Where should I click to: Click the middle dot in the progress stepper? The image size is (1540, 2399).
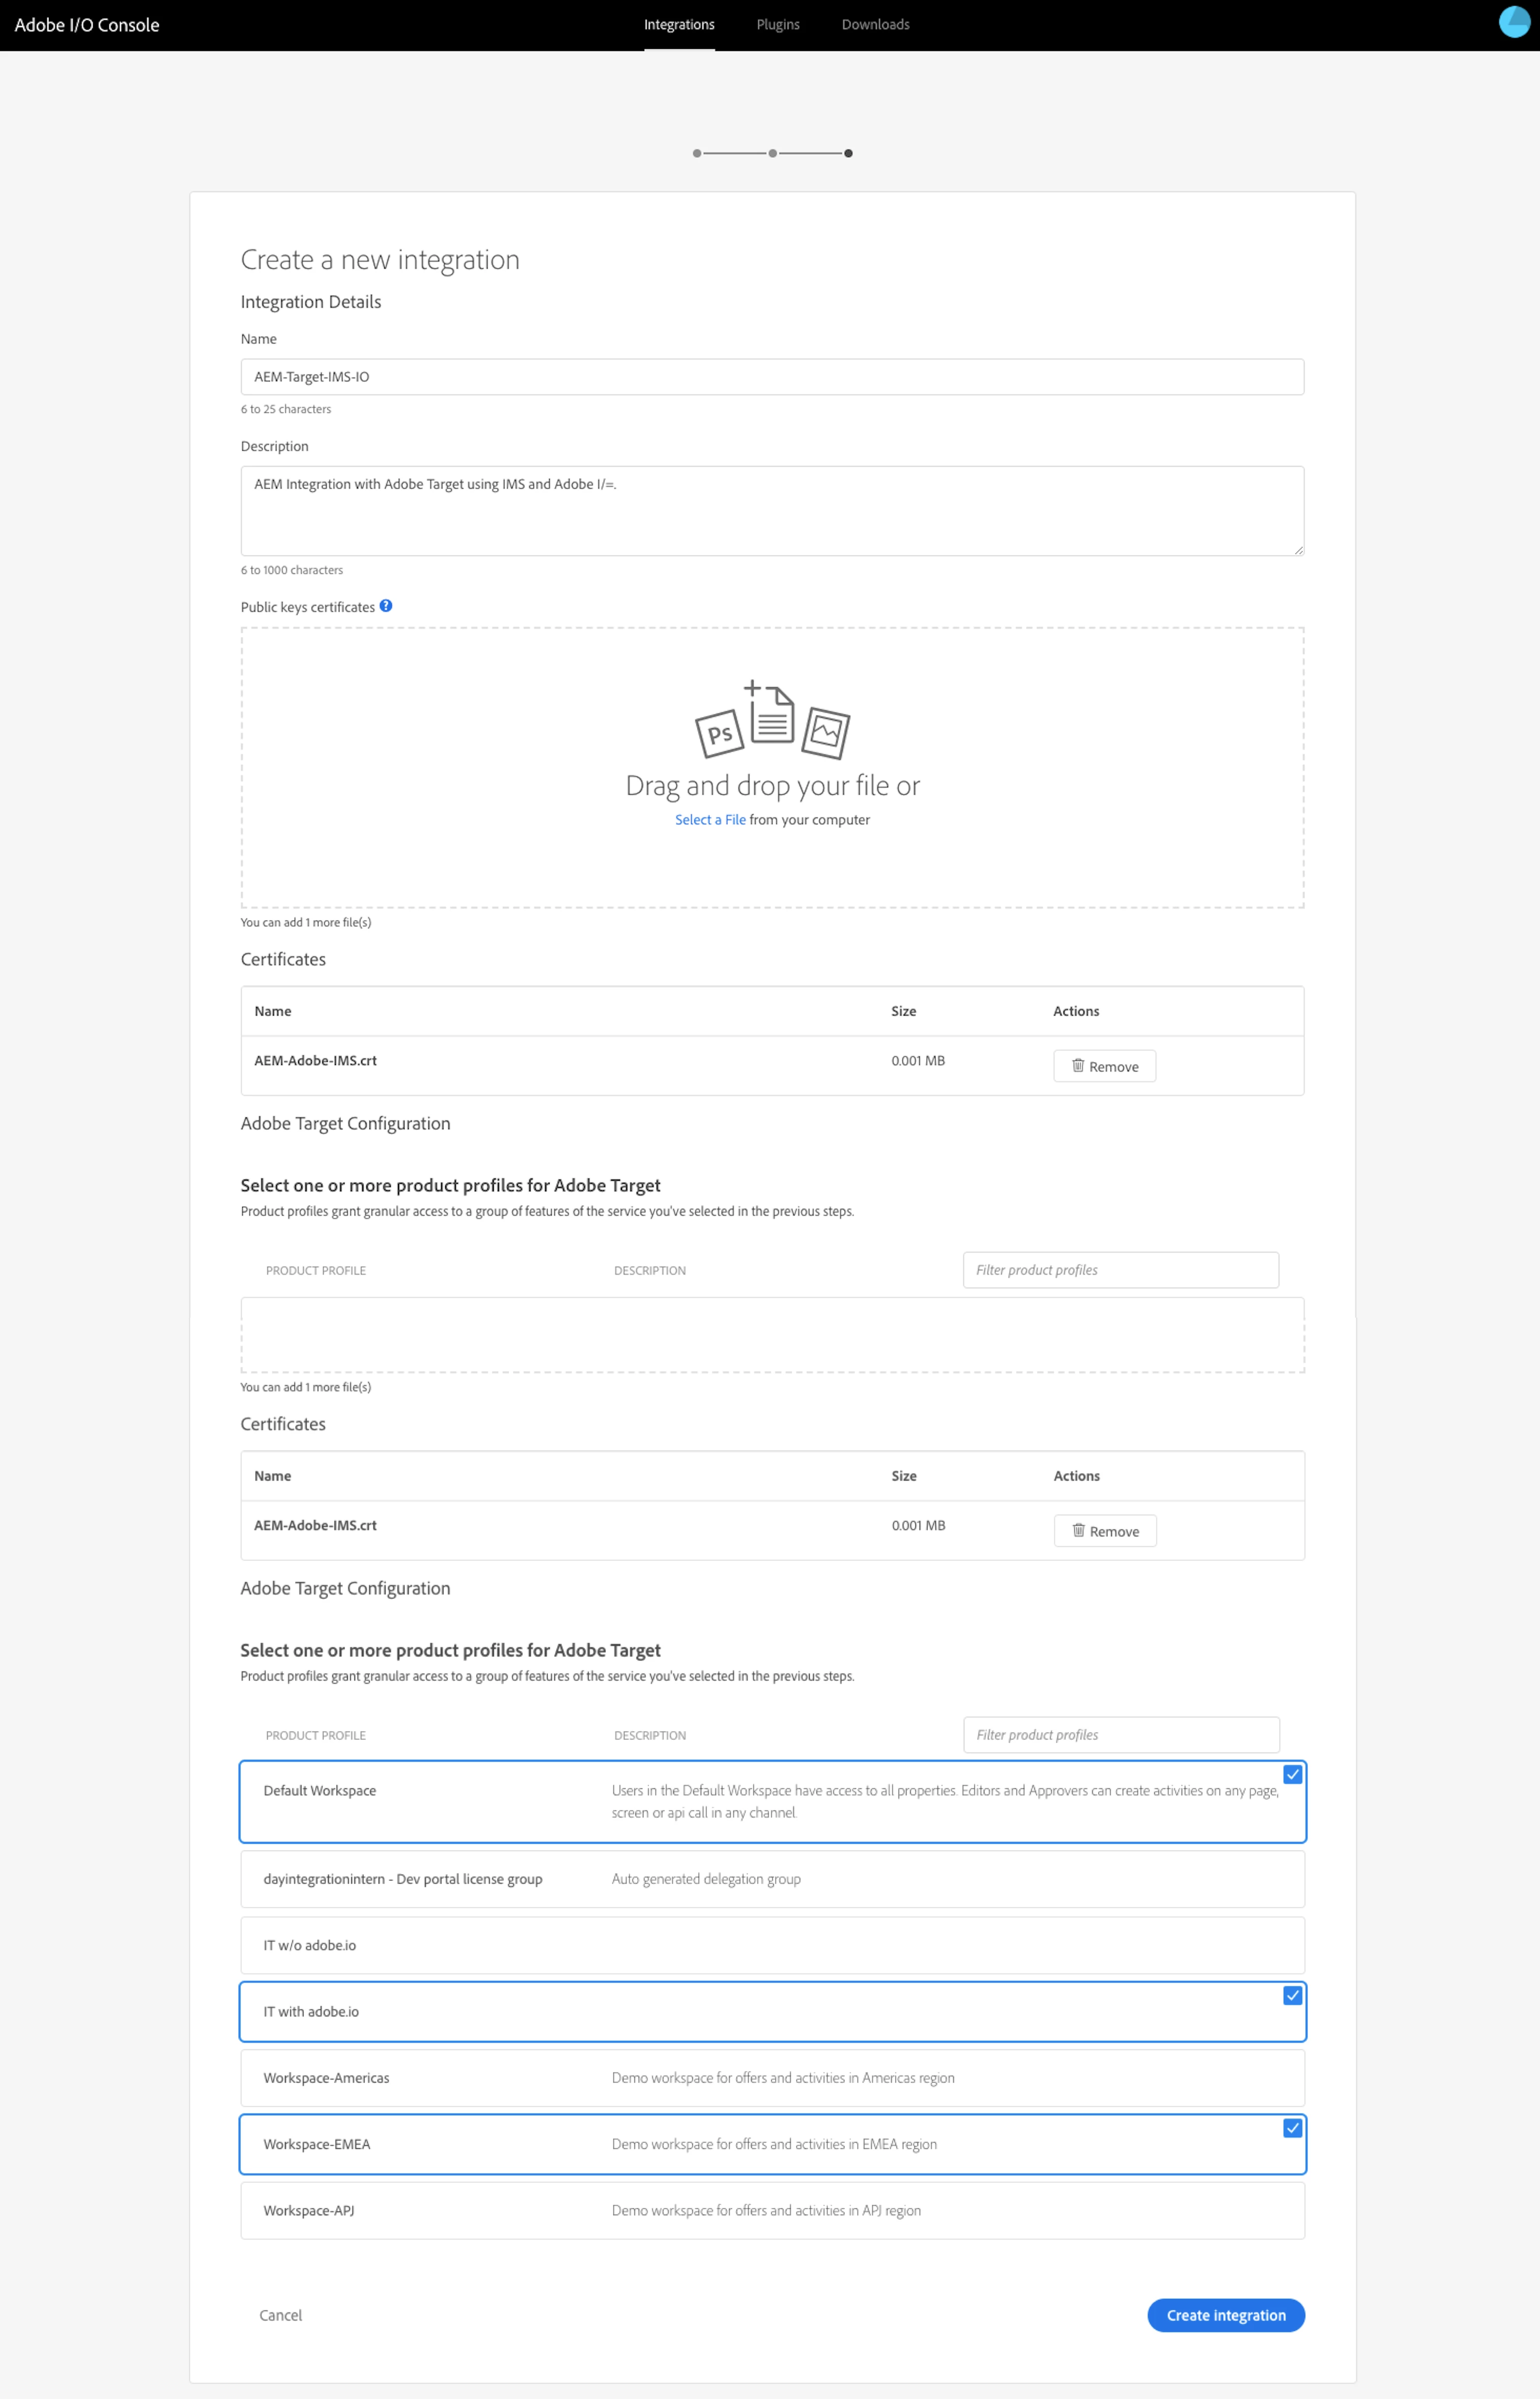coord(772,153)
